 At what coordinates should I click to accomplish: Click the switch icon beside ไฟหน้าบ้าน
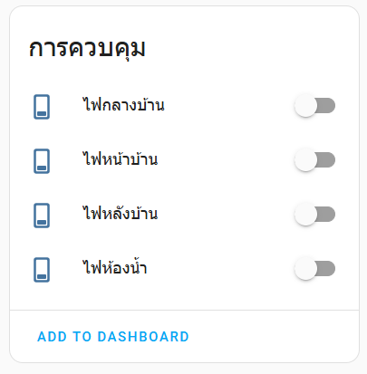42,161
